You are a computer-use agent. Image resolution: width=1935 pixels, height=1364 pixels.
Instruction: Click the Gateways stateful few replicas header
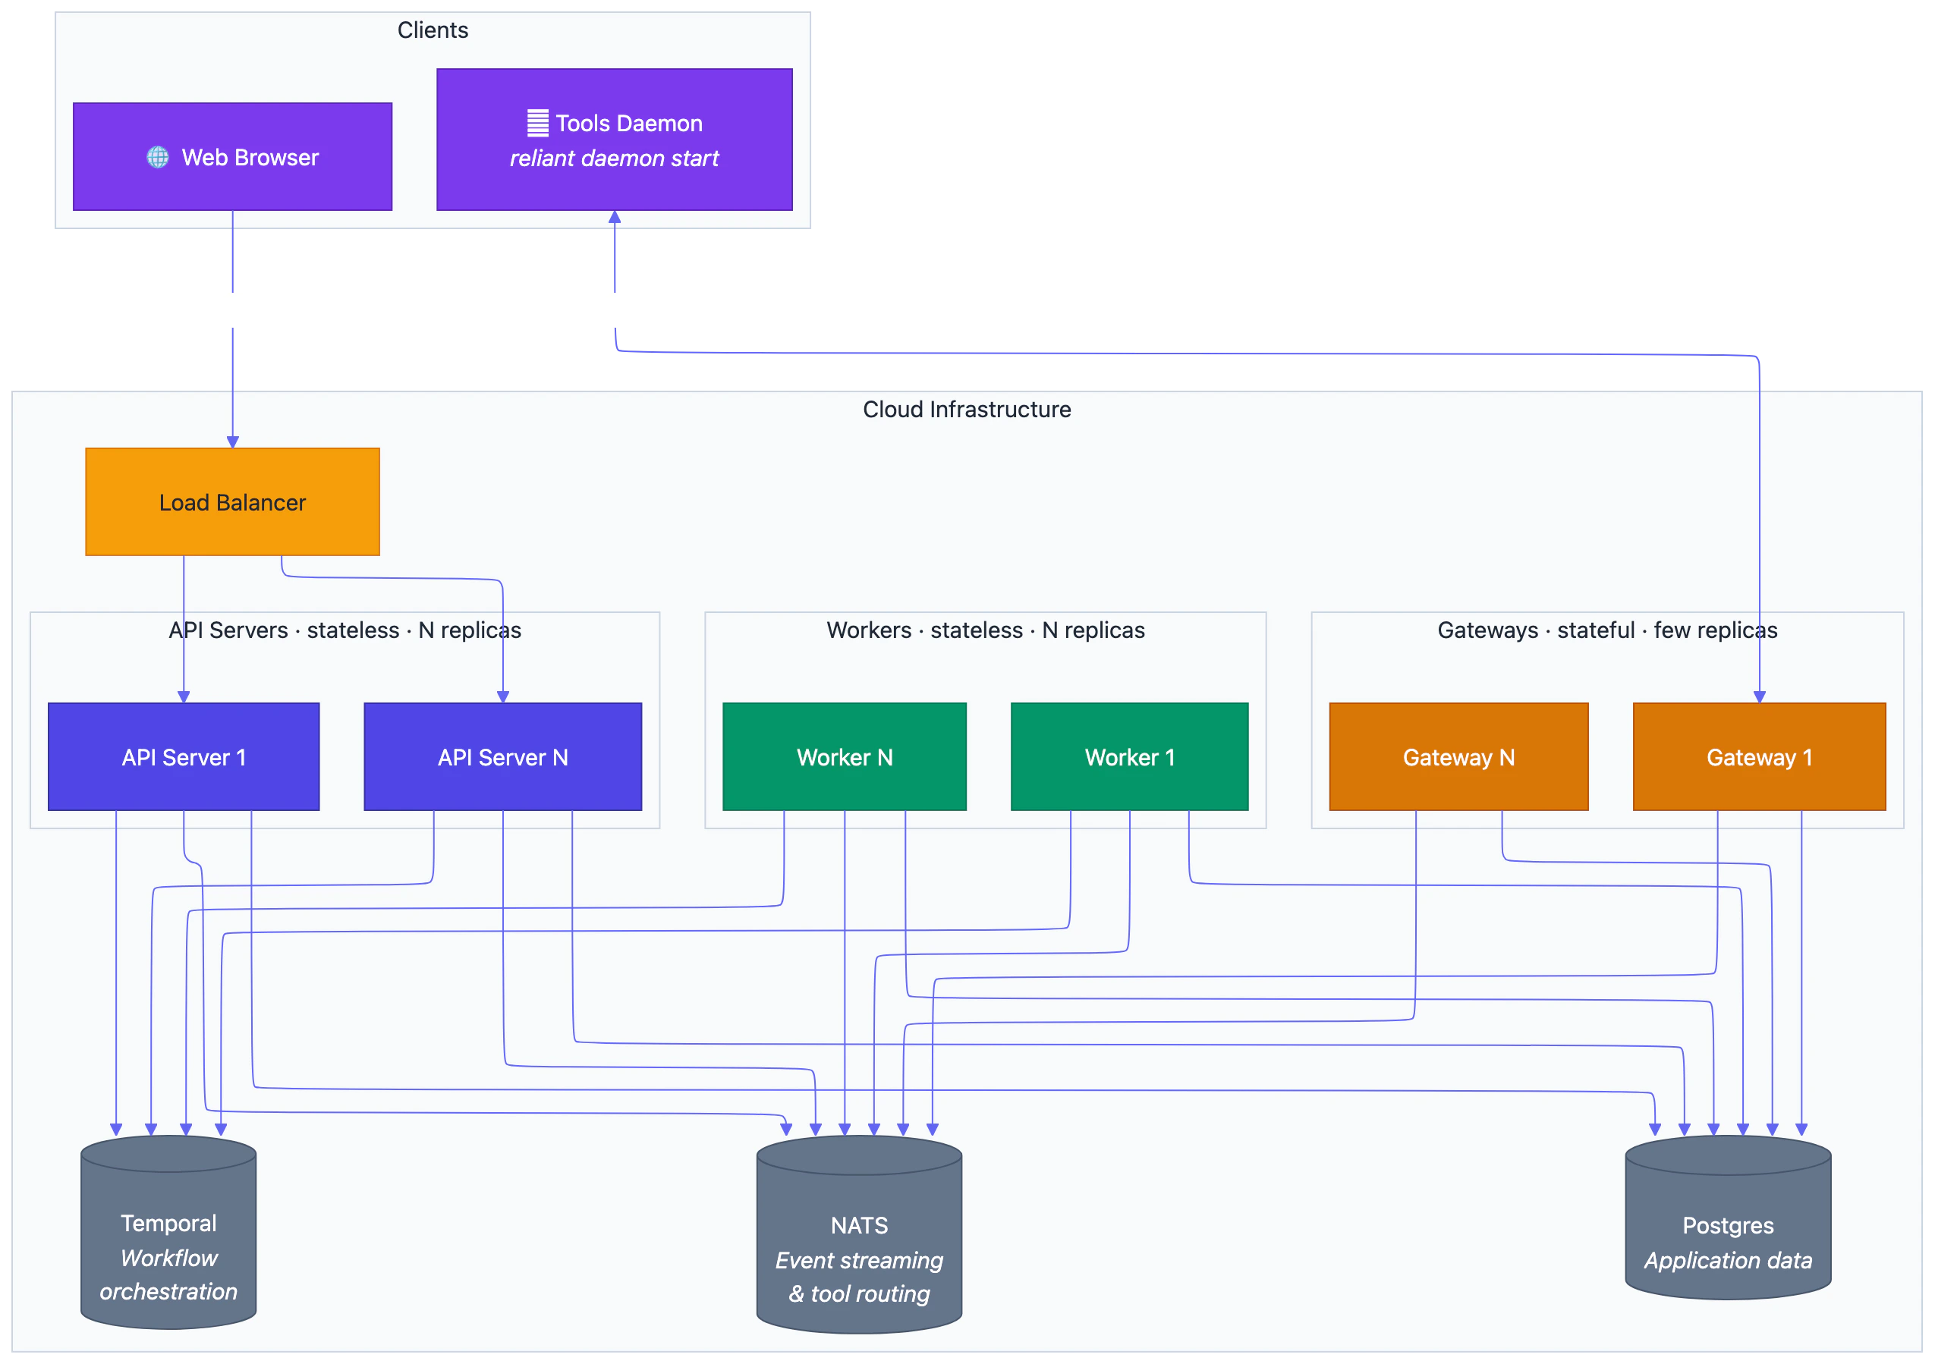1607,630
